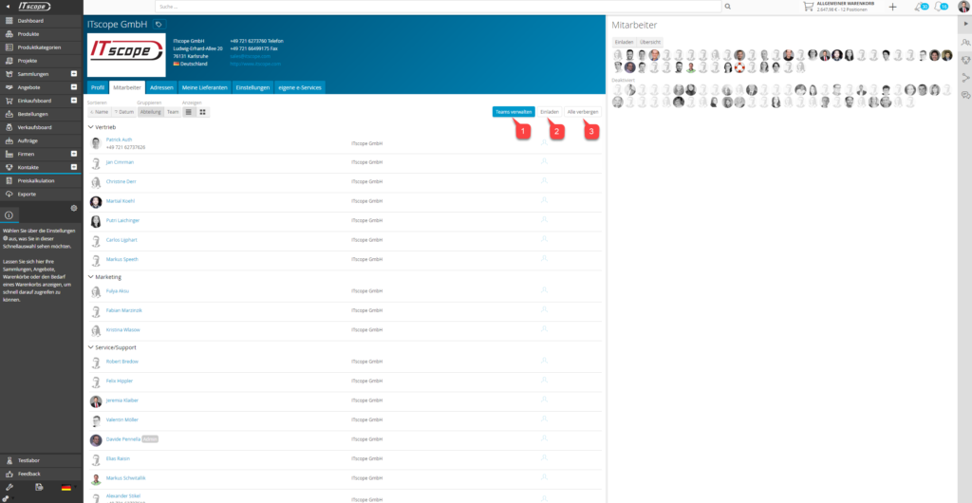Open the notifications bell showing 16
The image size is (972, 503).
[x=941, y=7]
